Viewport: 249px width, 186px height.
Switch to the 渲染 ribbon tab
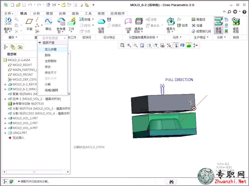coord(75,13)
